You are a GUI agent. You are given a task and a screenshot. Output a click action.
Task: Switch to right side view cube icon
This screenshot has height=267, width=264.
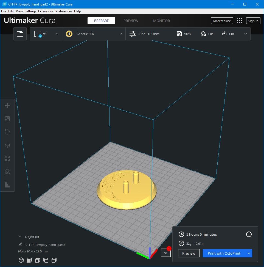(x=54, y=260)
